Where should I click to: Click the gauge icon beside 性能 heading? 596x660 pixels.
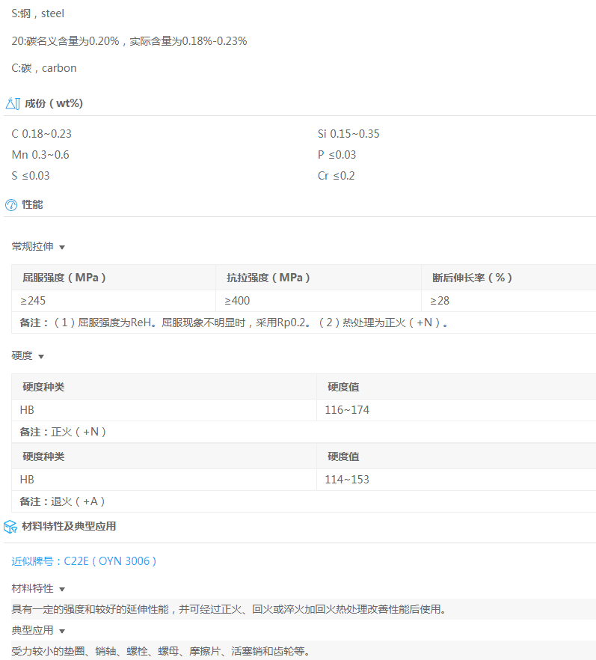(11, 204)
